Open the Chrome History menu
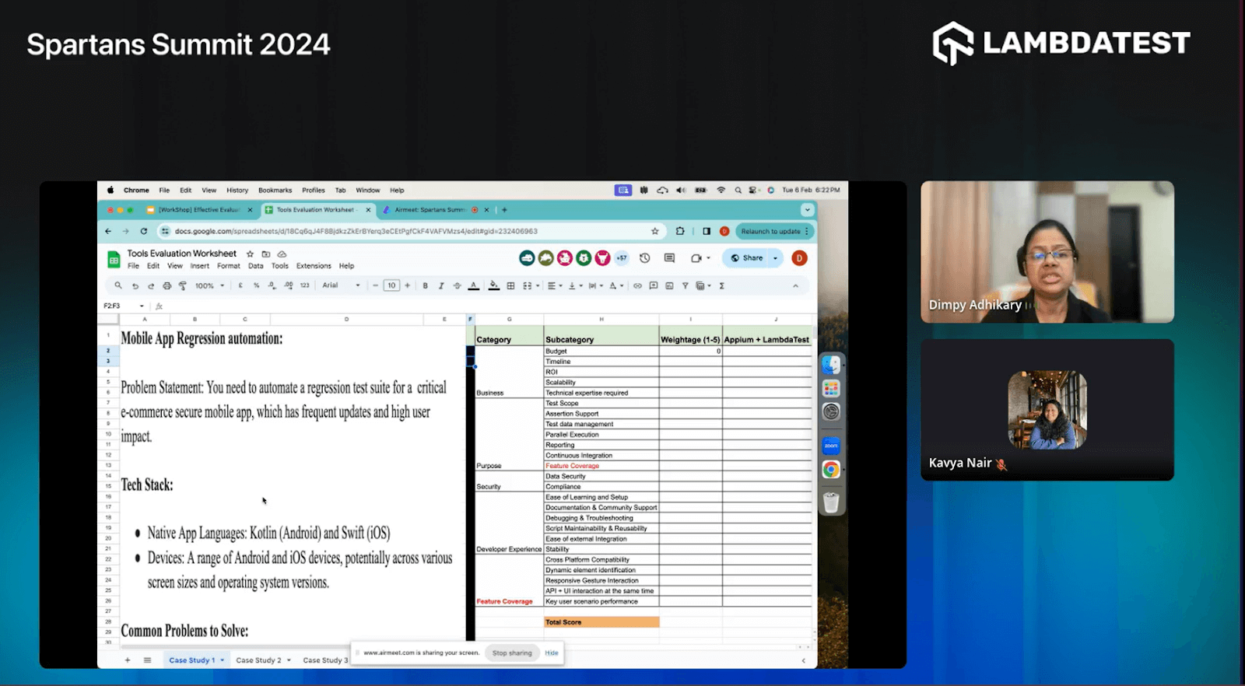Screen dimensions: 1245x686 tap(237, 190)
